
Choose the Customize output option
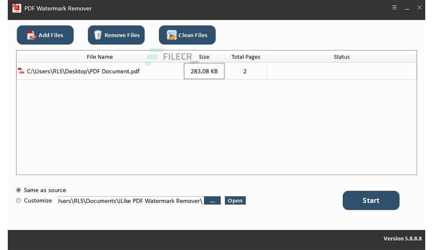click(34, 200)
